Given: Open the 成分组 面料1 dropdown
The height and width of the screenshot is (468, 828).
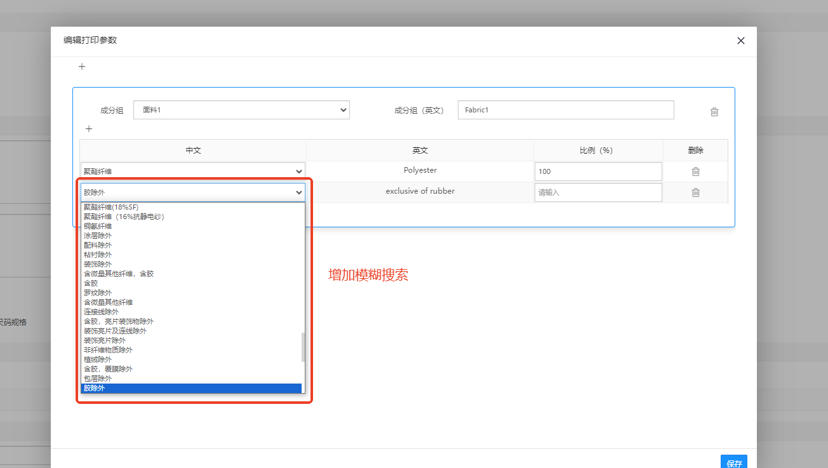Looking at the screenshot, I should tap(241, 110).
